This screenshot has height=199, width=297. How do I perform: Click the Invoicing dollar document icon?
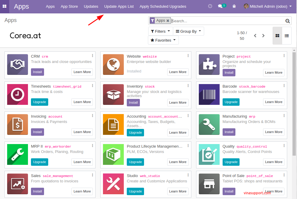click(18, 124)
